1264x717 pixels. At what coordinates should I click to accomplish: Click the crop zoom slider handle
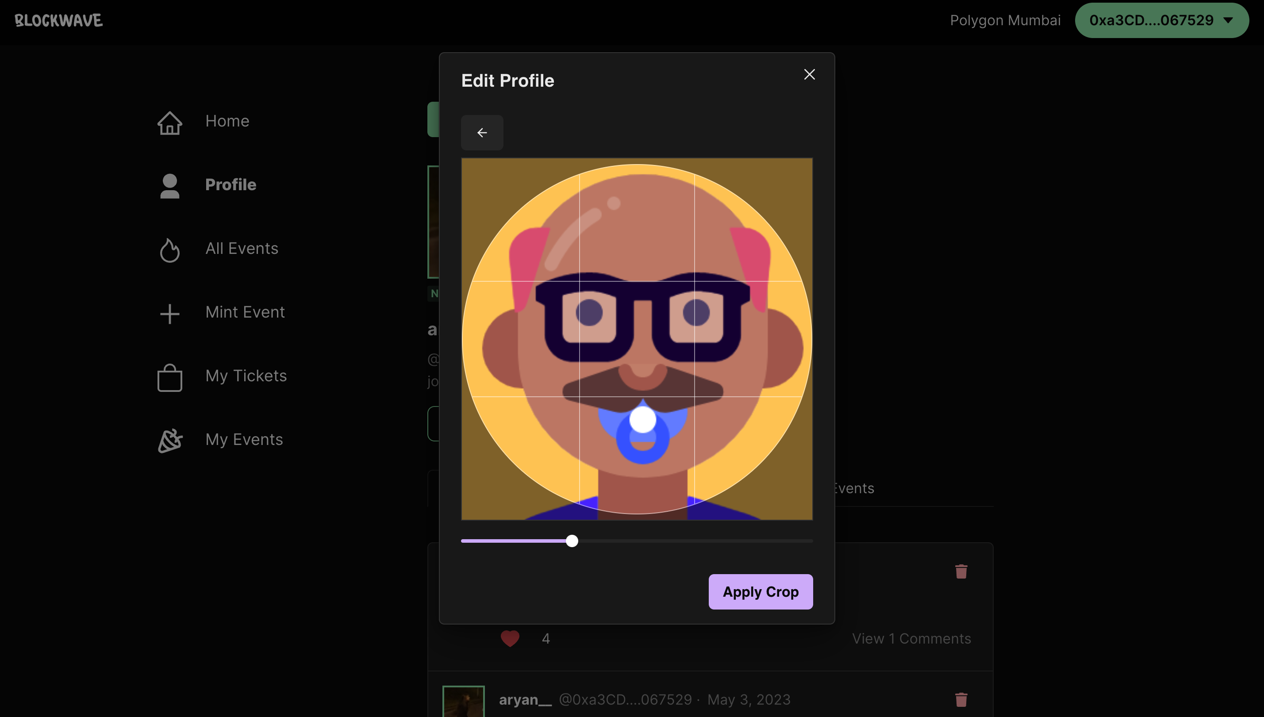(571, 541)
